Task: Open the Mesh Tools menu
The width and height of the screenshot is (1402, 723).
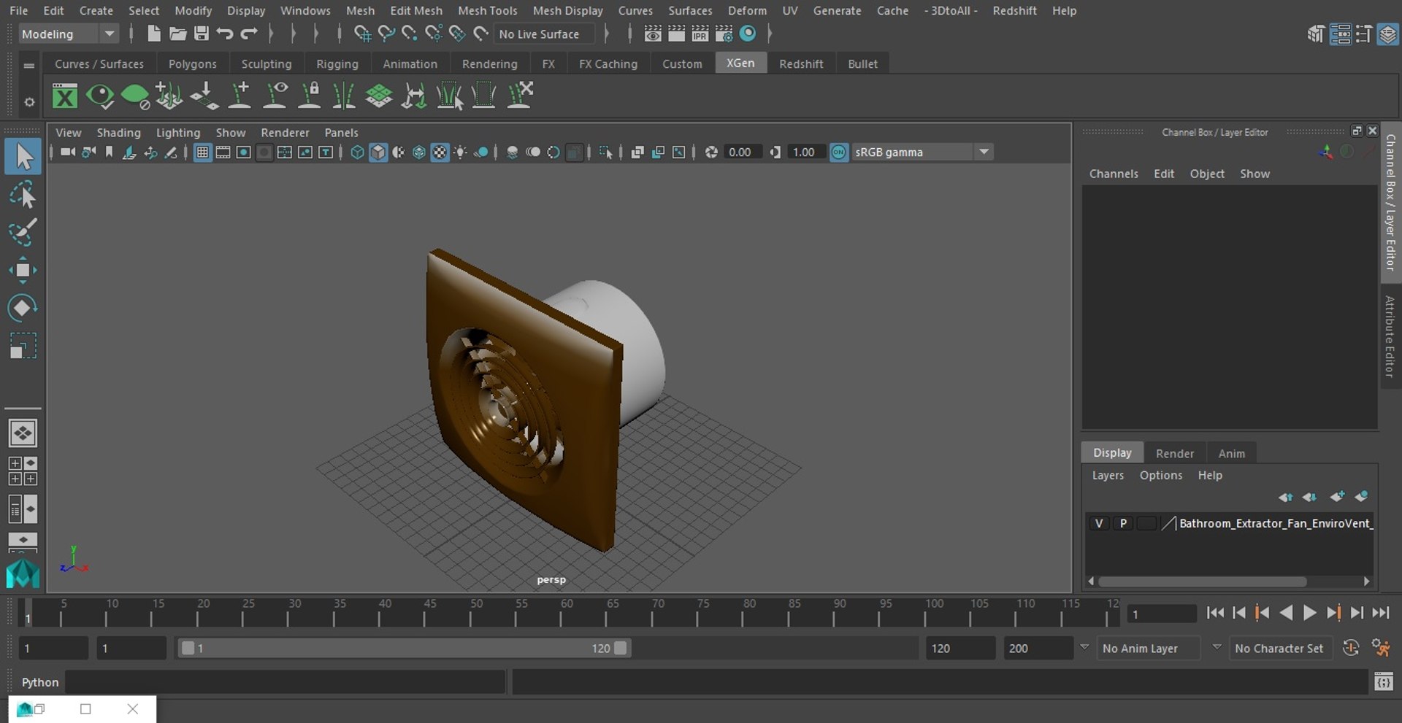Action: point(487,11)
